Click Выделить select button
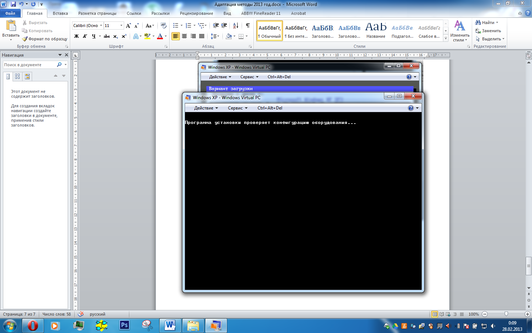532x333 pixels. click(490, 39)
